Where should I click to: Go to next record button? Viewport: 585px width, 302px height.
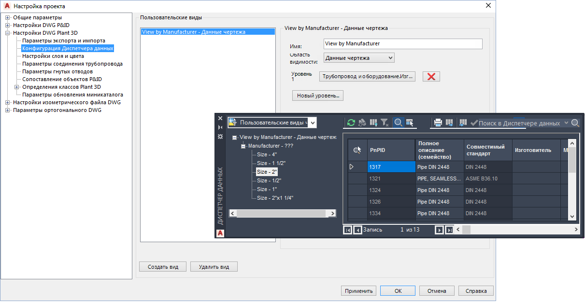click(440, 230)
